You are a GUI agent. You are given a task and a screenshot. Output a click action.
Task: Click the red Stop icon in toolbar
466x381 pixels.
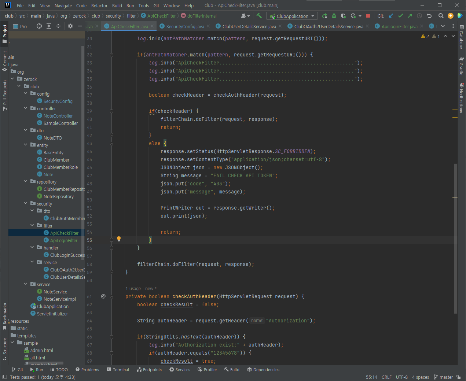click(x=368, y=16)
